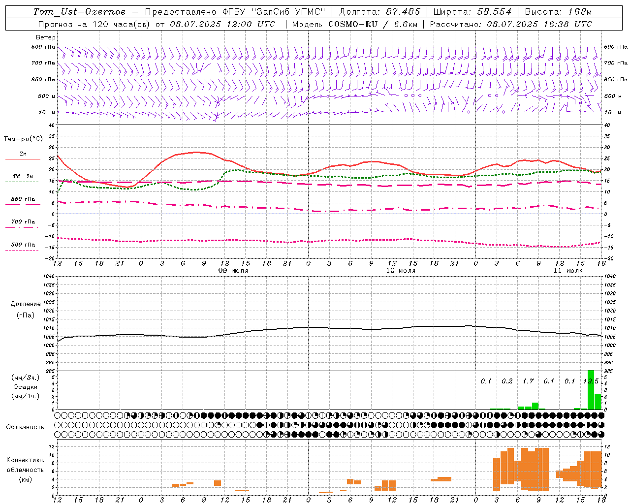
Task: Click the dotted legend line under temperature 500 гПа
Action: coord(22,250)
